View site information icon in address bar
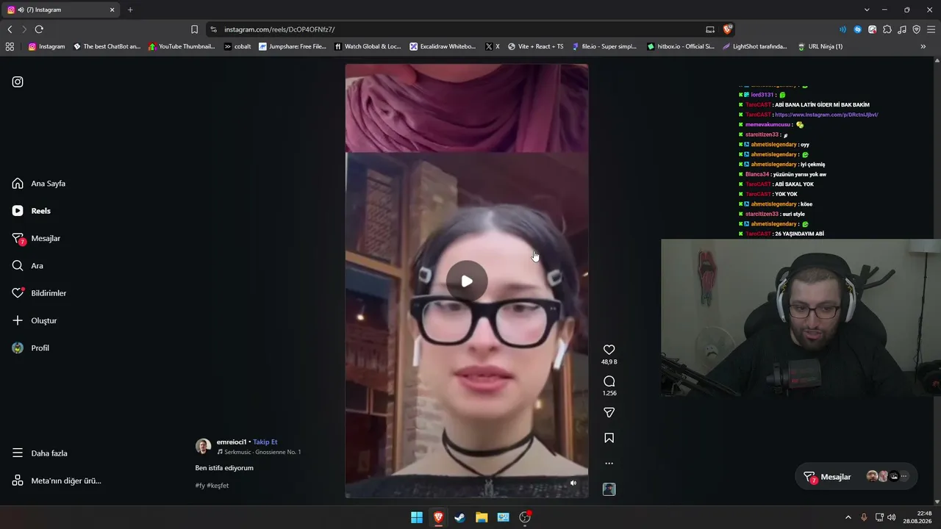941x529 pixels. pyautogui.click(x=213, y=29)
